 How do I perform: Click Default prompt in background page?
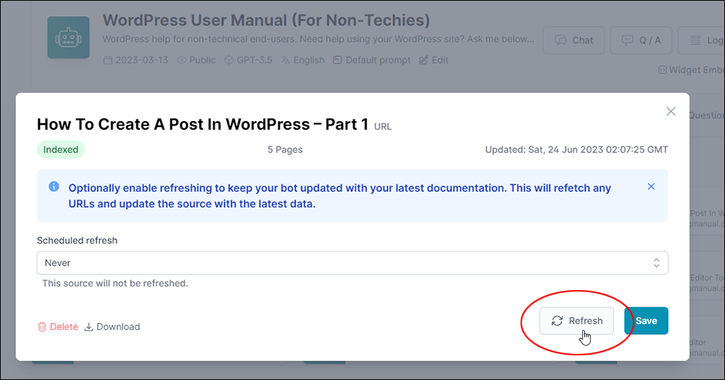(x=372, y=60)
